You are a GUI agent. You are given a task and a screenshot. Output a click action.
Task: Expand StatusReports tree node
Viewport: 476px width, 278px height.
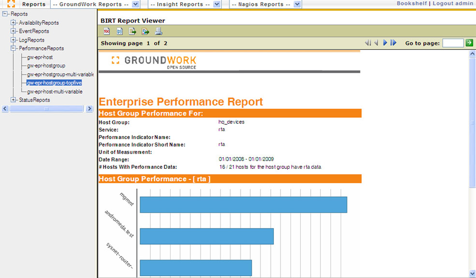pos(13,100)
